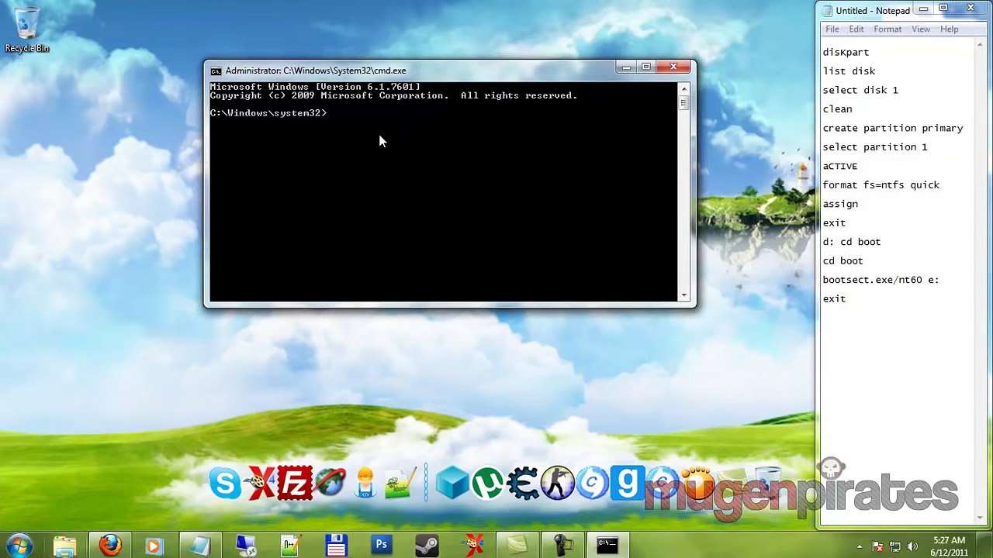Click the blue floppy disk taskbar icon

click(x=336, y=545)
